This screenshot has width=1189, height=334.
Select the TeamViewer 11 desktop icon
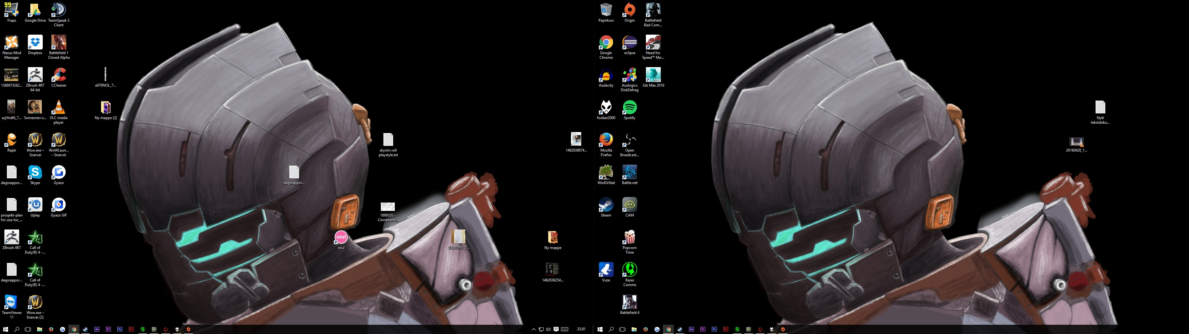click(11, 307)
